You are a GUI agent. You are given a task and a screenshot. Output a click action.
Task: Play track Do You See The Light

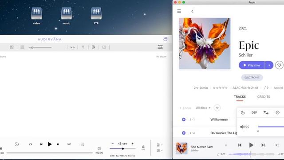point(184,133)
